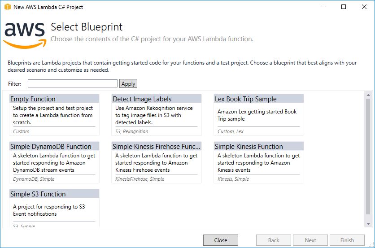Select the Simple DynamoDB Function blueprint

coord(54,162)
